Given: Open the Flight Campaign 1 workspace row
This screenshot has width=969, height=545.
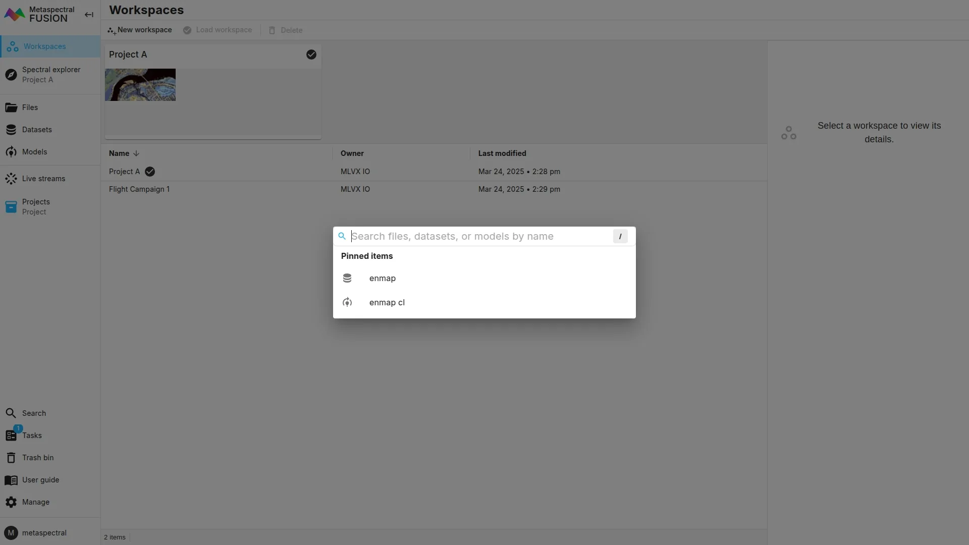Looking at the screenshot, I should 139,189.
